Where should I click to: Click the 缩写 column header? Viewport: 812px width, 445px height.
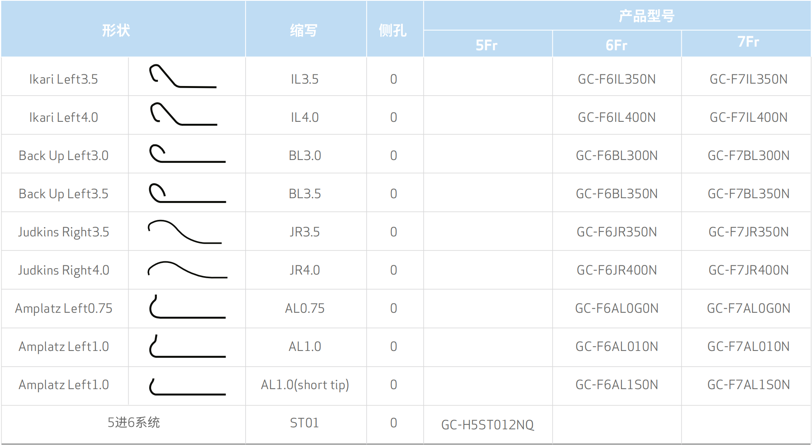304,31
